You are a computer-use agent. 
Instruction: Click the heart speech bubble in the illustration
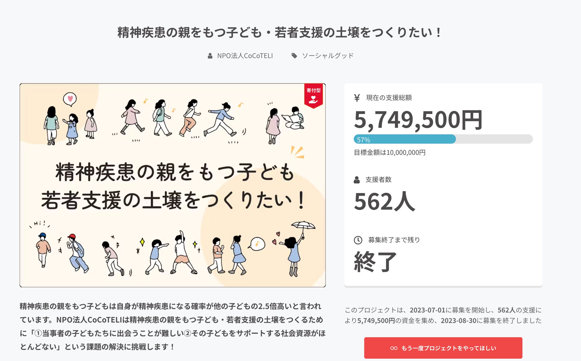[70, 99]
